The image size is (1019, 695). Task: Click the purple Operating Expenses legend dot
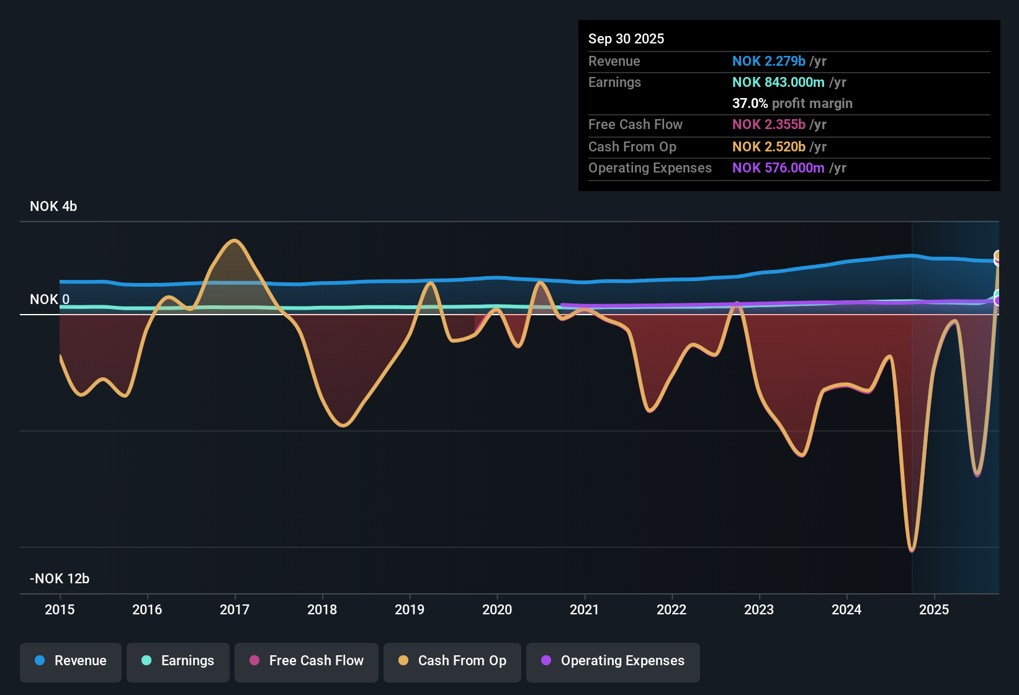tap(546, 661)
